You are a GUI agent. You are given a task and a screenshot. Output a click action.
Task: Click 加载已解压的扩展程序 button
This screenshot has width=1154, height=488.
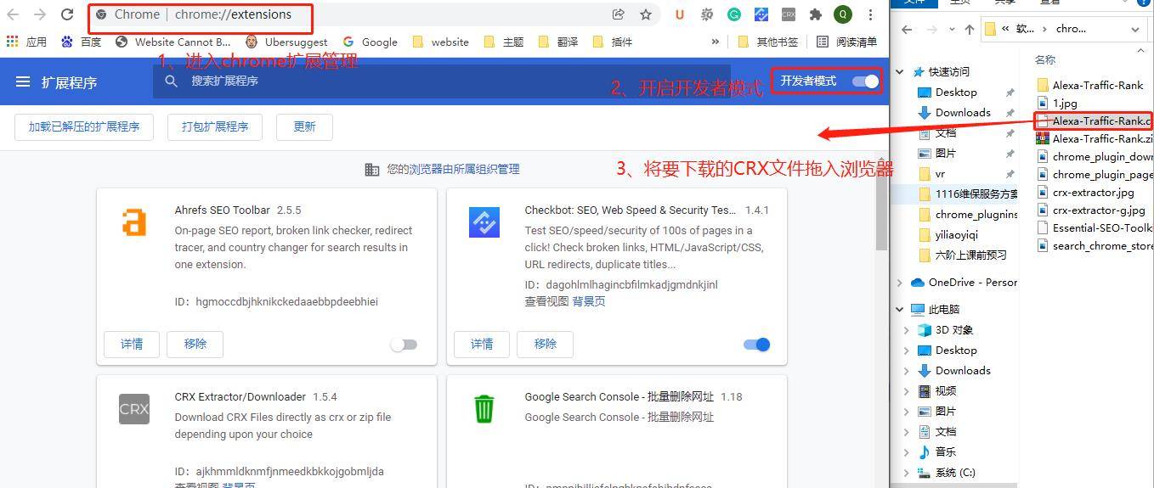coord(84,126)
